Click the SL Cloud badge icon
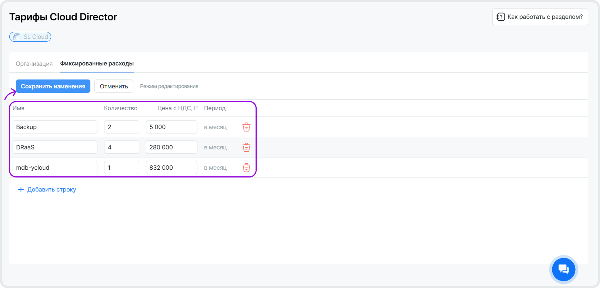 pos(17,37)
